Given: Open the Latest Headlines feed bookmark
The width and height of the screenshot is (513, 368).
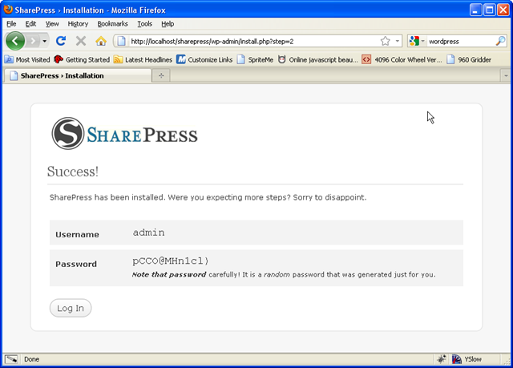Looking at the screenshot, I should tap(143, 59).
